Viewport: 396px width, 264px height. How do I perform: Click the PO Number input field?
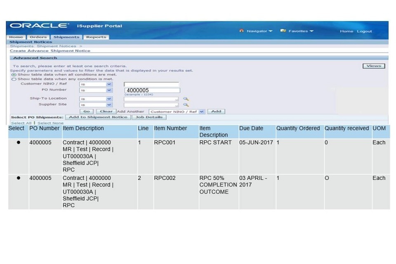pyautogui.click(x=152, y=90)
